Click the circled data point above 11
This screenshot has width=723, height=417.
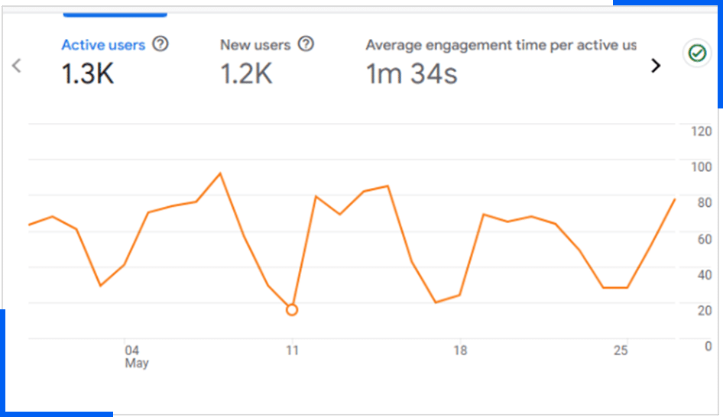click(291, 309)
